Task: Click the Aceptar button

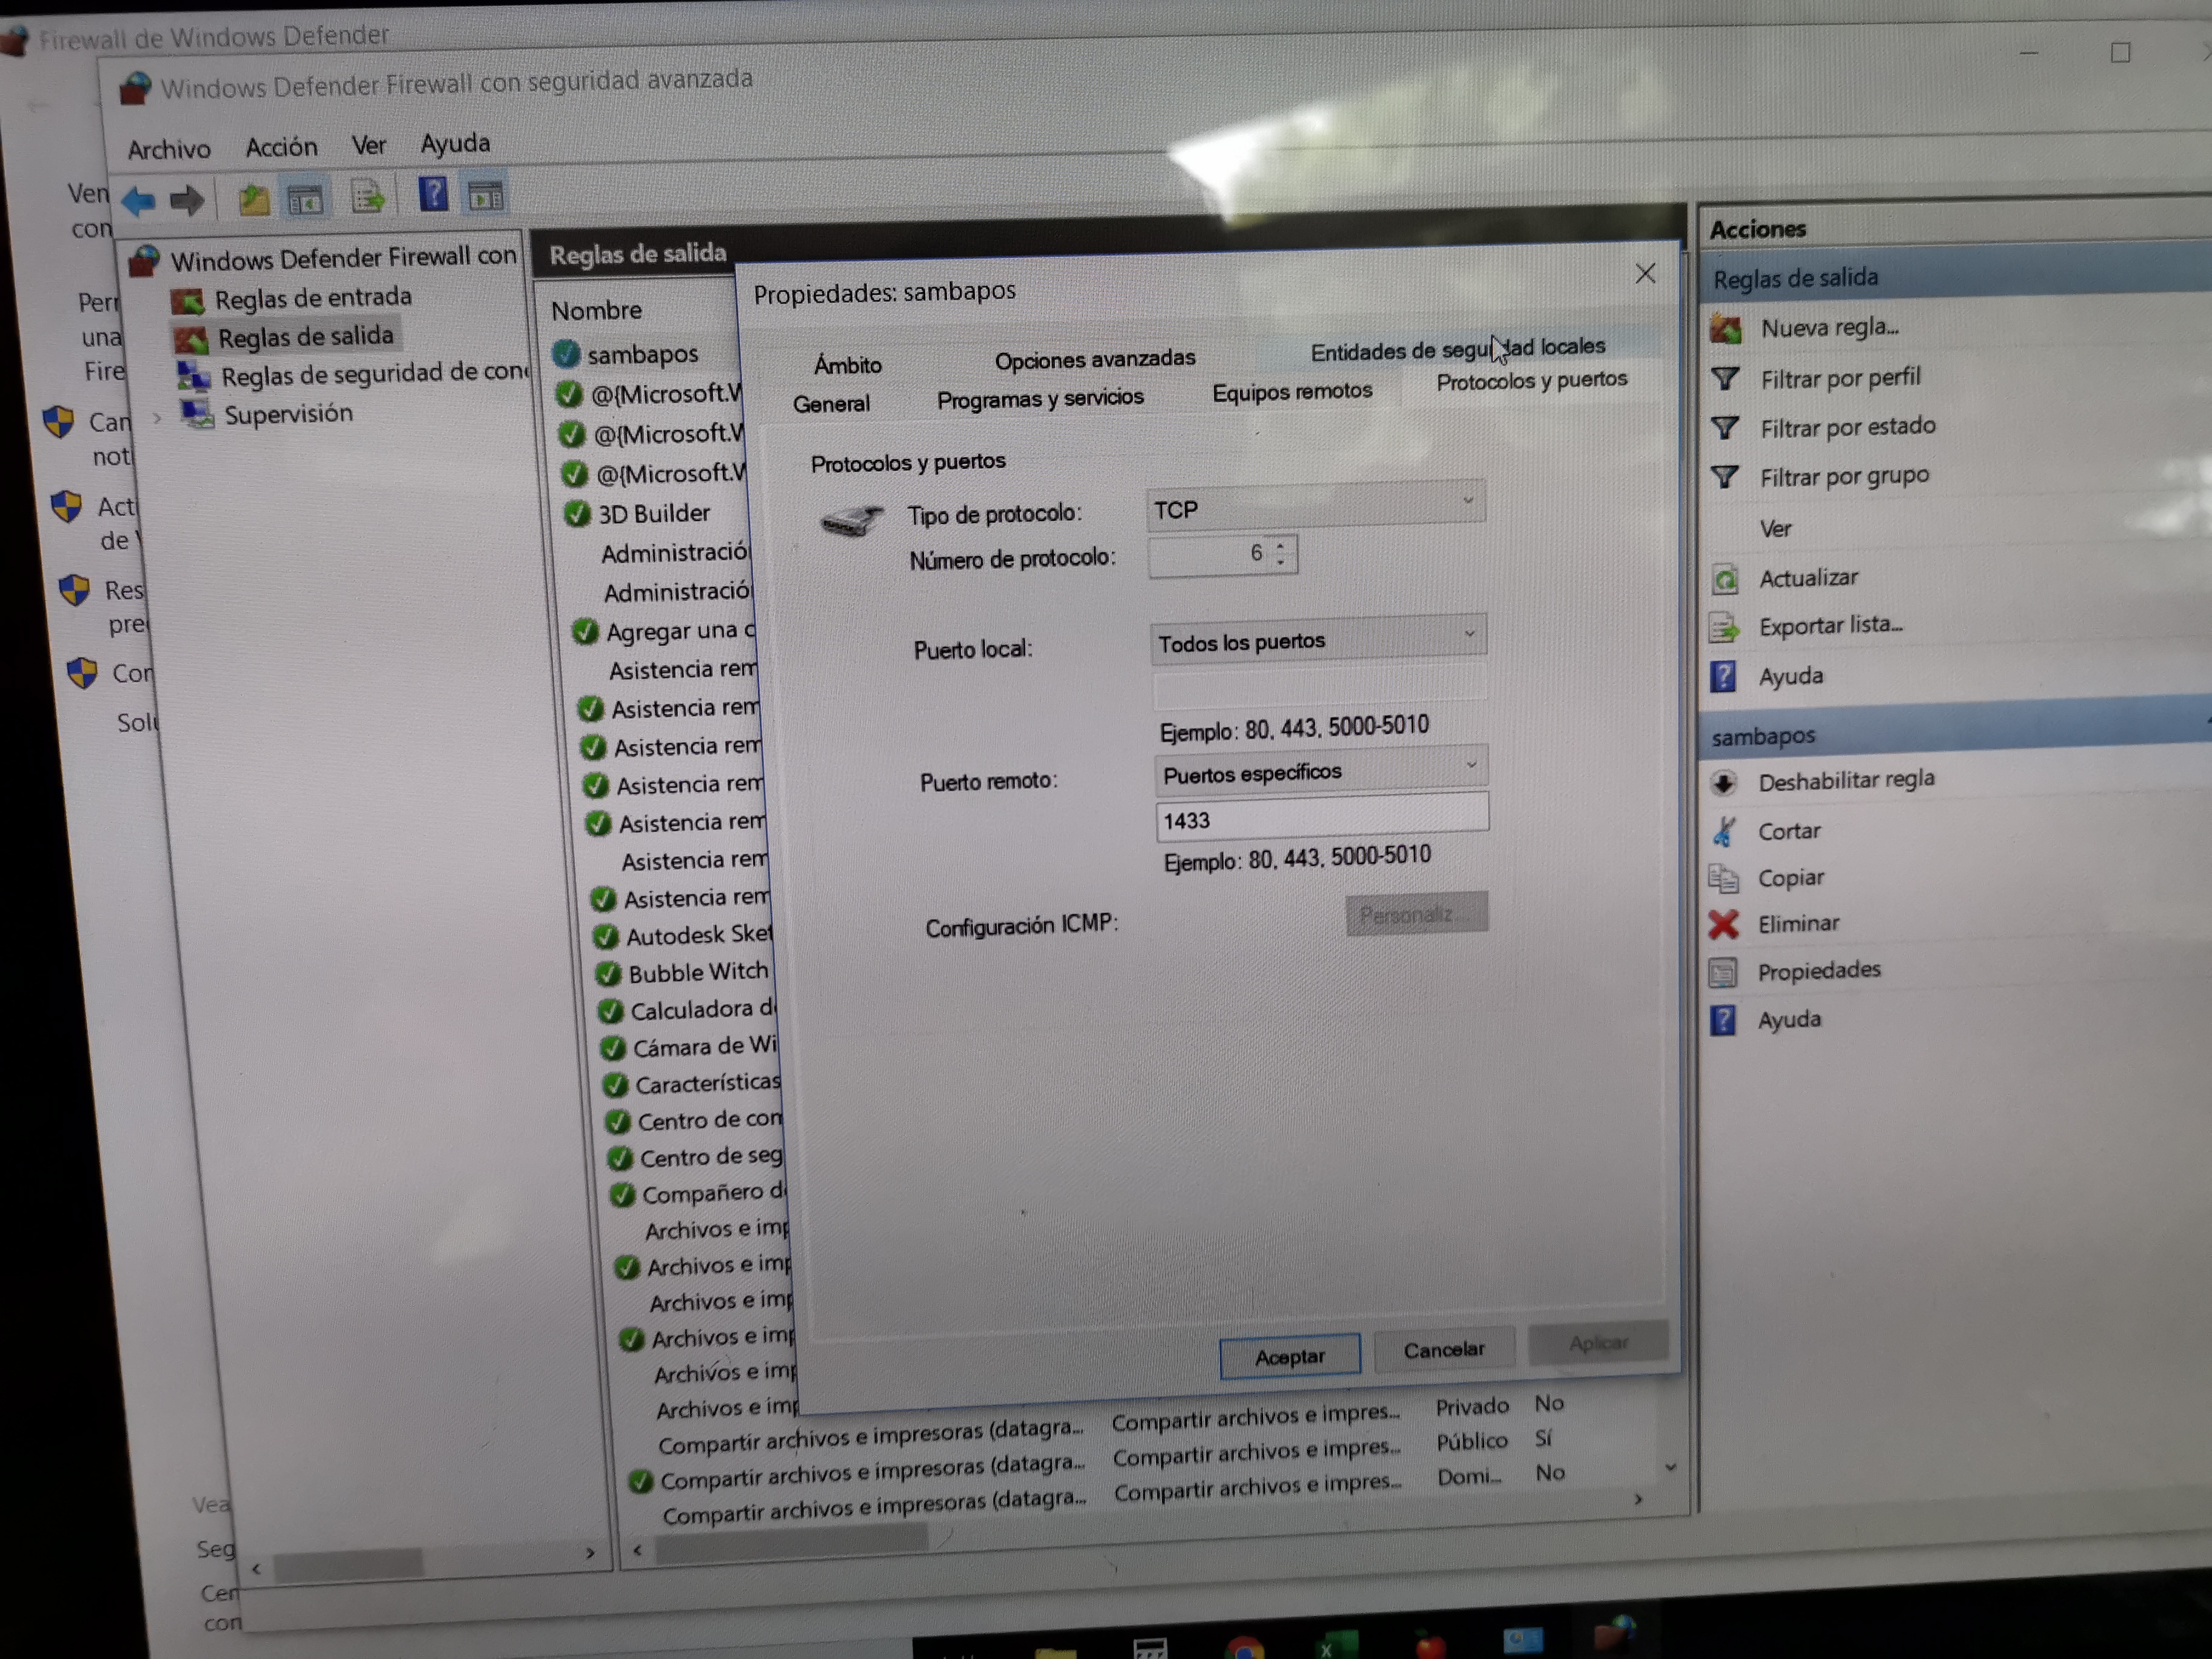Action: (x=1290, y=1356)
